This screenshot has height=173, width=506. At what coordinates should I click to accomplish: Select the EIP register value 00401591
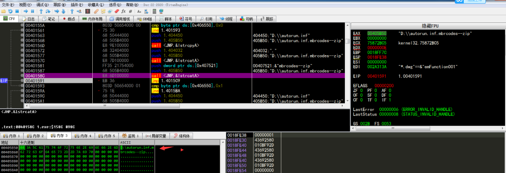pyautogui.click(x=377, y=76)
